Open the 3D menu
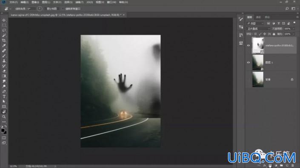The width and height of the screenshot is (300, 168). [89, 2]
